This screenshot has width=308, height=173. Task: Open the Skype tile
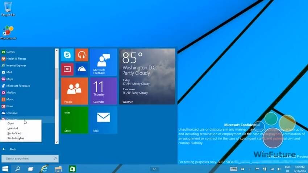(67, 55)
